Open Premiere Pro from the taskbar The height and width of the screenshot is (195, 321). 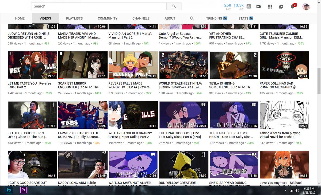[24, 190]
